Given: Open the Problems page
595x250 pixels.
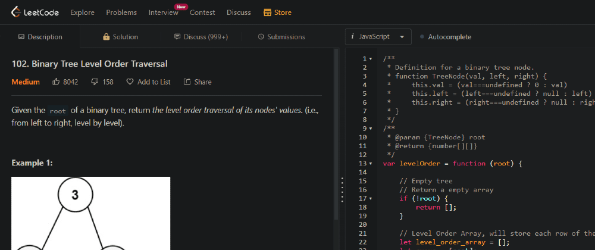Looking at the screenshot, I should 121,12.
